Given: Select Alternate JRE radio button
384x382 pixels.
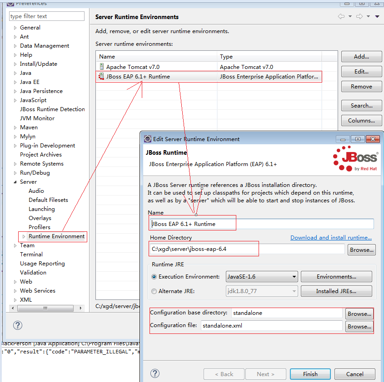Looking at the screenshot, I should (154, 291).
